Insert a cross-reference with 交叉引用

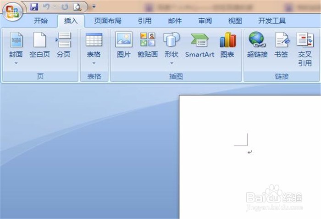(x=305, y=49)
